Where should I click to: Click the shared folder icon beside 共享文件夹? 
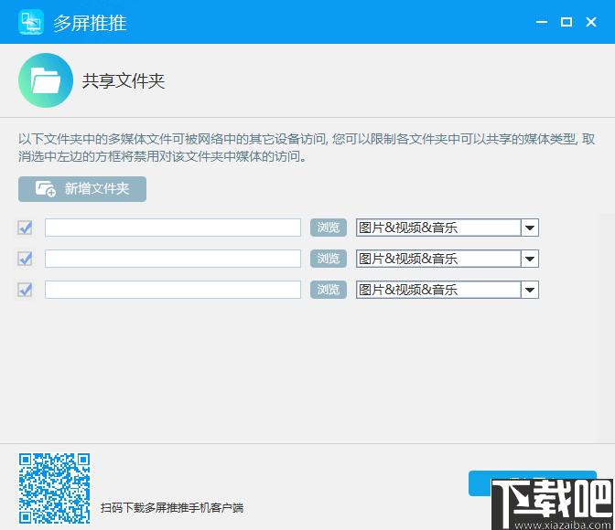coord(46,80)
